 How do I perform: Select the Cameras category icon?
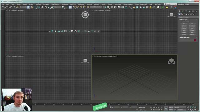coord(186,14)
